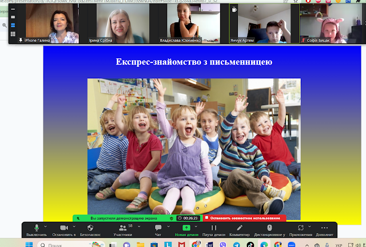Click Вы запустили демонстрацию экрана label
This screenshot has width=366, height=247.
tap(124, 218)
